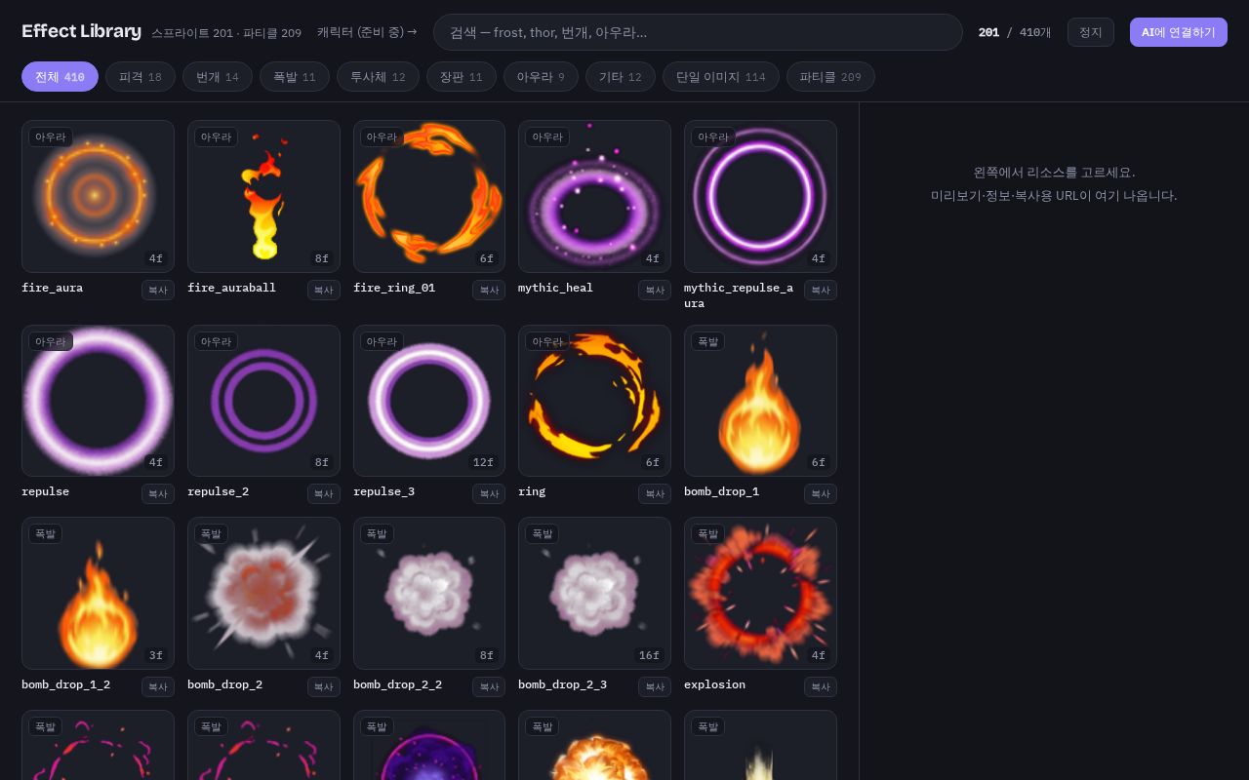This screenshot has width=1249, height=780.
Task: Show the 폭발 11 category
Action: pos(295,76)
